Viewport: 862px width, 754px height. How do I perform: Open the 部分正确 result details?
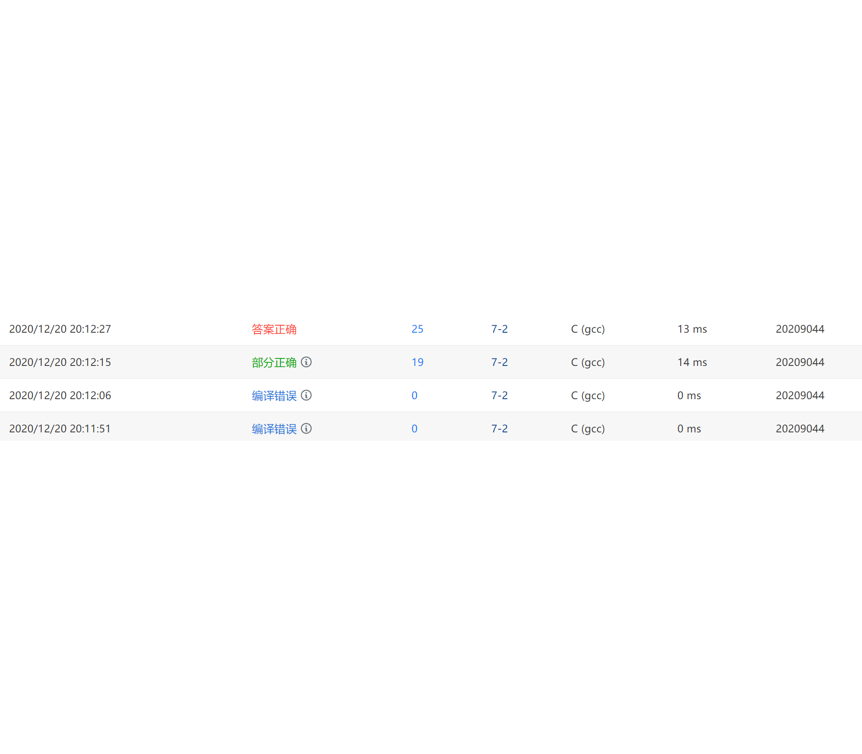(x=274, y=362)
